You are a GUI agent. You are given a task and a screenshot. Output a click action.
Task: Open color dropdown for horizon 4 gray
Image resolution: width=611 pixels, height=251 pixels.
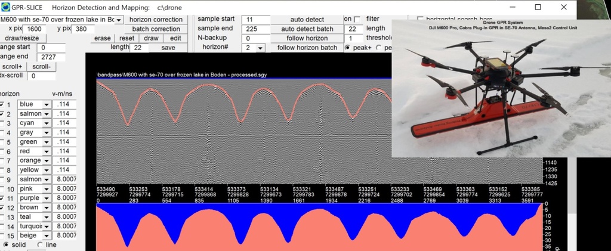(x=47, y=132)
